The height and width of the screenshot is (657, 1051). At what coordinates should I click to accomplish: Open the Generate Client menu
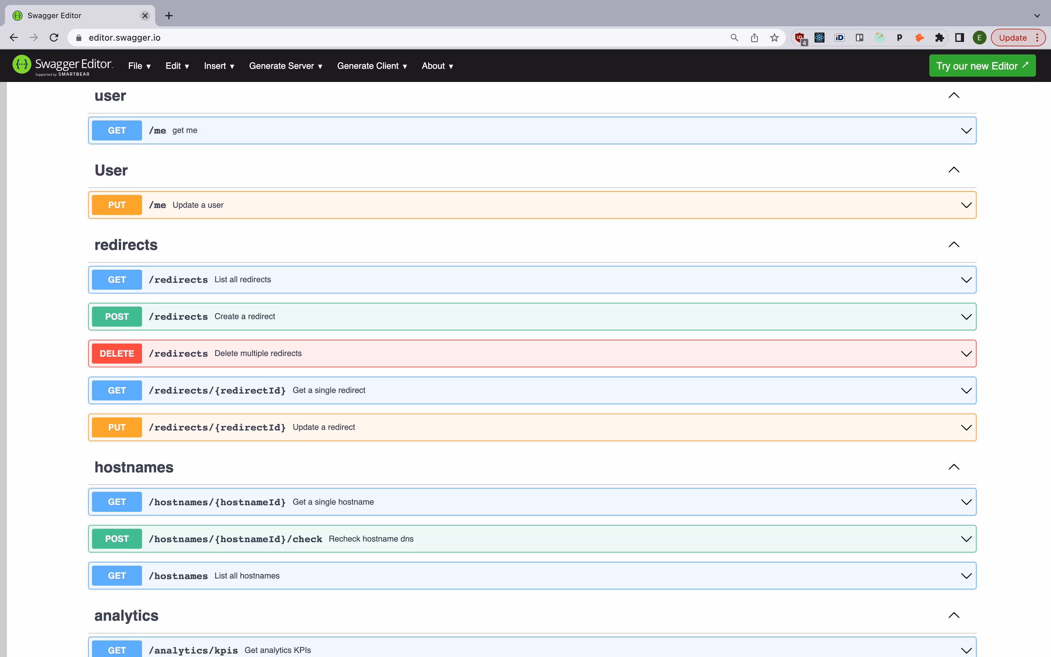click(372, 66)
